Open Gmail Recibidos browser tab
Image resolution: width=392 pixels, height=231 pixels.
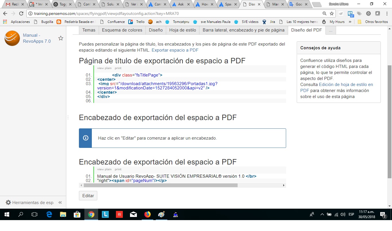pyautogui.click(x=15, y=4)
